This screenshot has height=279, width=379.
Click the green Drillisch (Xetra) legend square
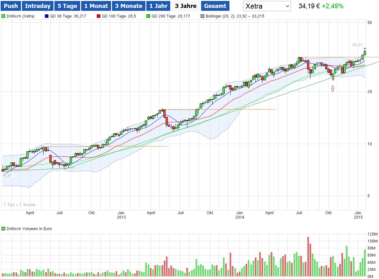point(4,16)
